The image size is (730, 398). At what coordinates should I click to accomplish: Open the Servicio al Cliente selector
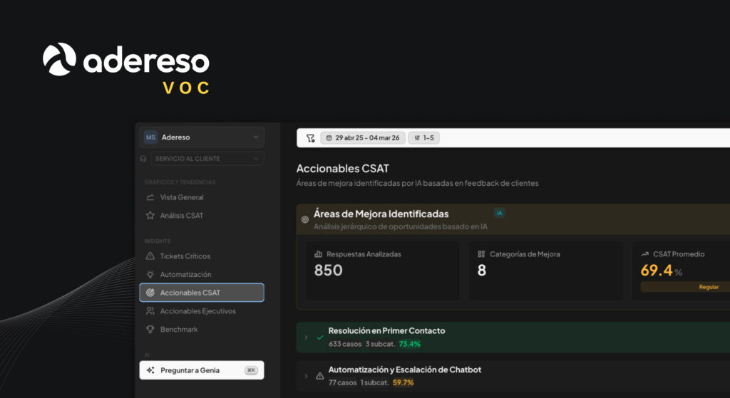click(x=207, y=159)
